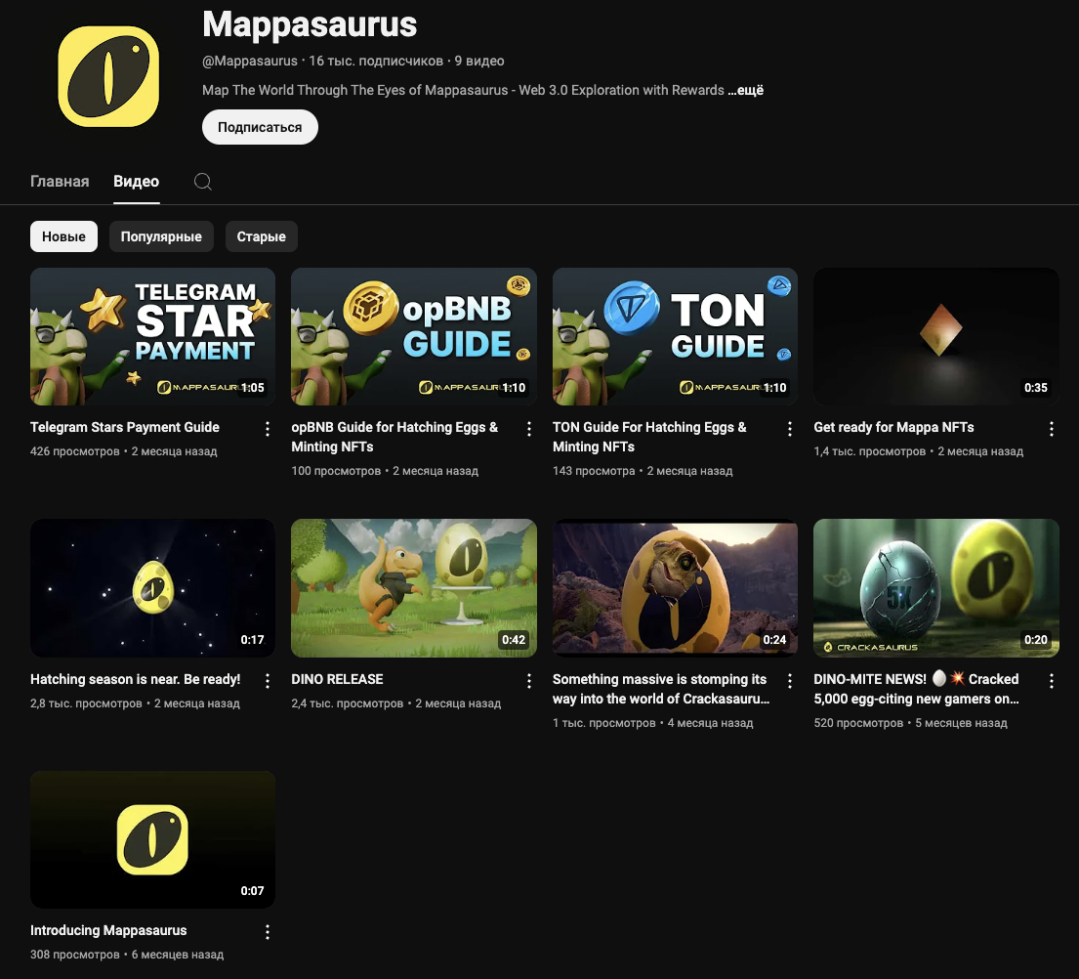Open the Telegram Stars Payment Guide thumbnail

[152, 336]
